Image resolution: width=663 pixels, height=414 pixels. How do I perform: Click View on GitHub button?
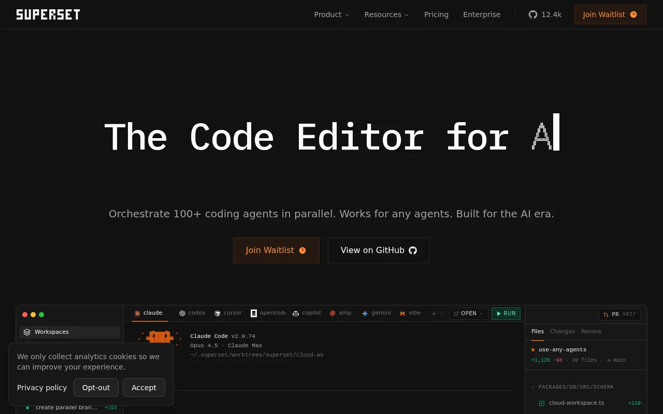[379, 250]
